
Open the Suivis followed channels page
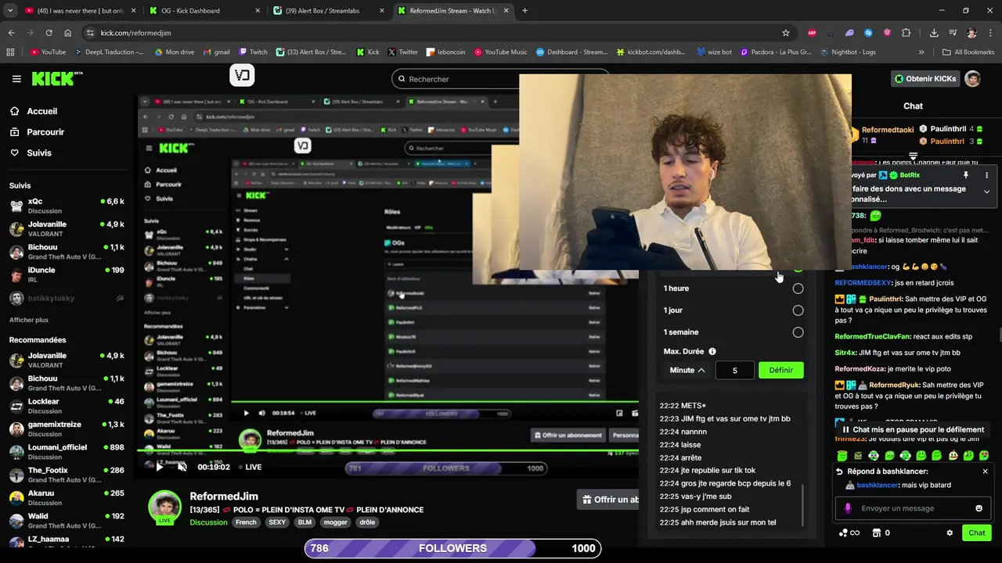(x=30, y=153)
